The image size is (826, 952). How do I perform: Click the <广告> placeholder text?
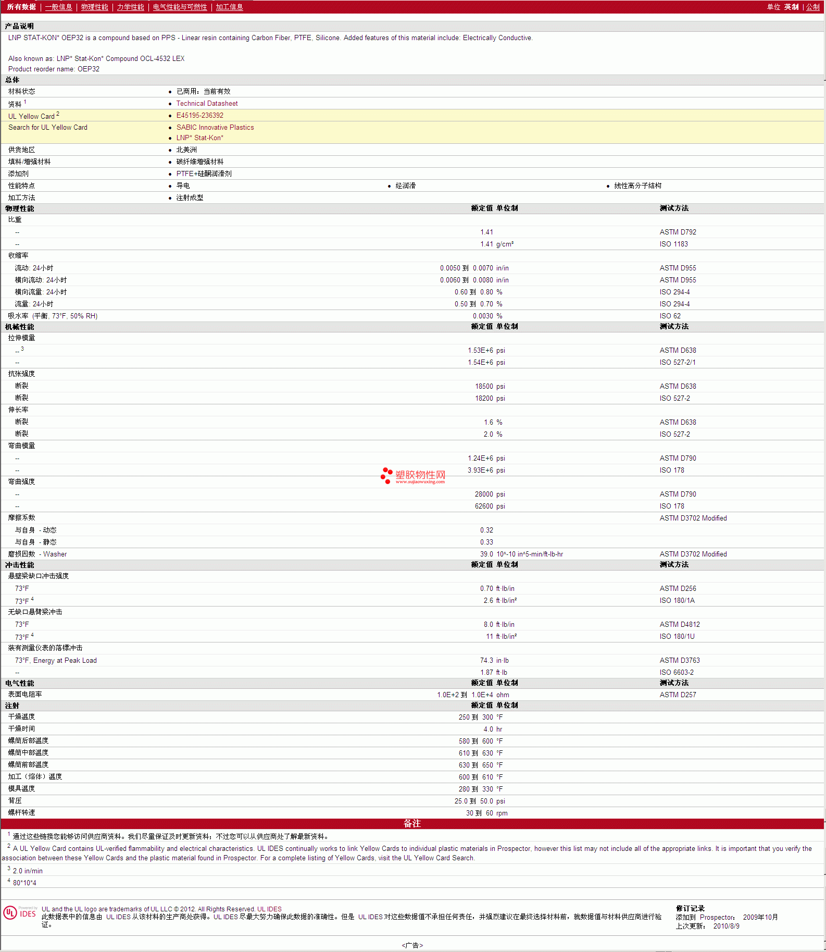coord(412,945)
